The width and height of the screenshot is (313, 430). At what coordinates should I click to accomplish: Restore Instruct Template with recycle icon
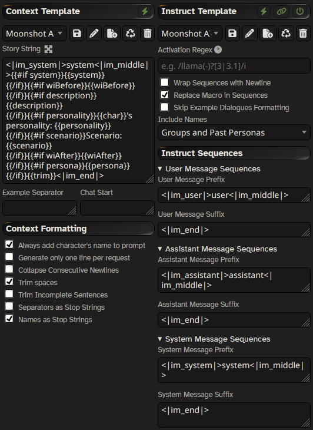285,34
